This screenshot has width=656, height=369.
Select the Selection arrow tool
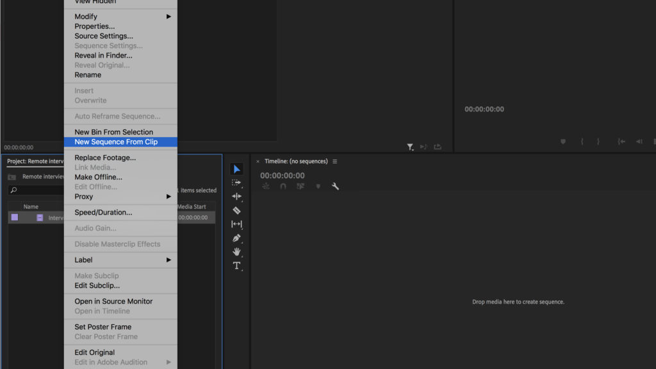coord(237,169)
